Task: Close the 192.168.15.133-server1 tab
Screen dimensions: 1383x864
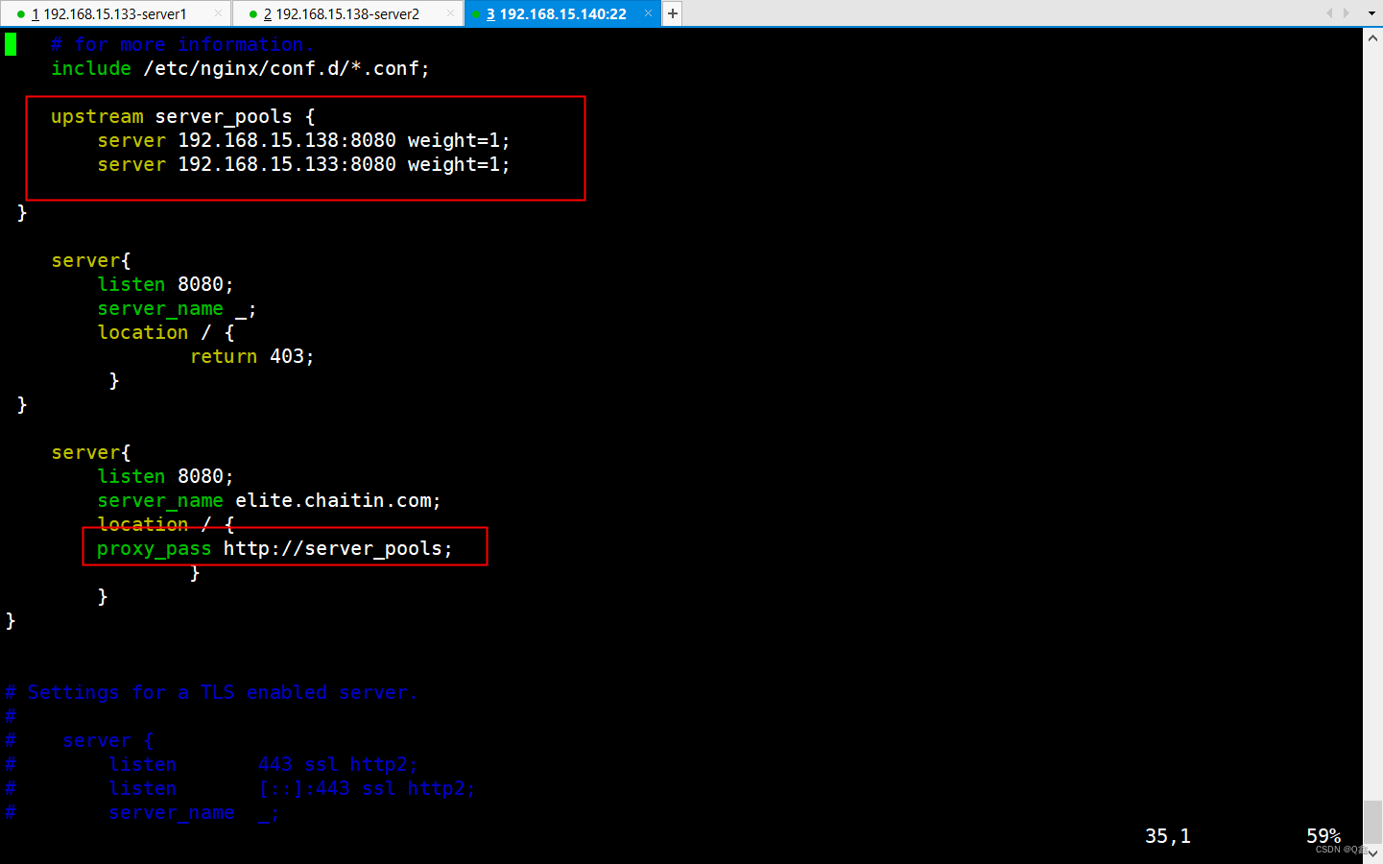Action: (218, 13)
